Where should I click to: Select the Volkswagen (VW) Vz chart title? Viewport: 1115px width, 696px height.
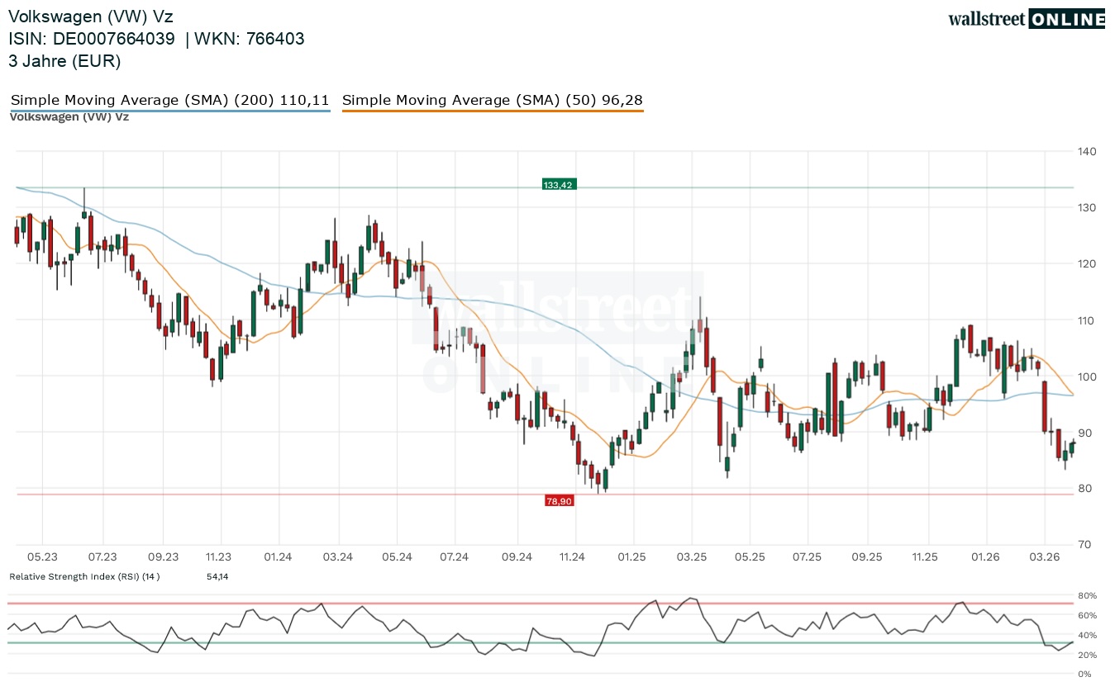(91, 17)
